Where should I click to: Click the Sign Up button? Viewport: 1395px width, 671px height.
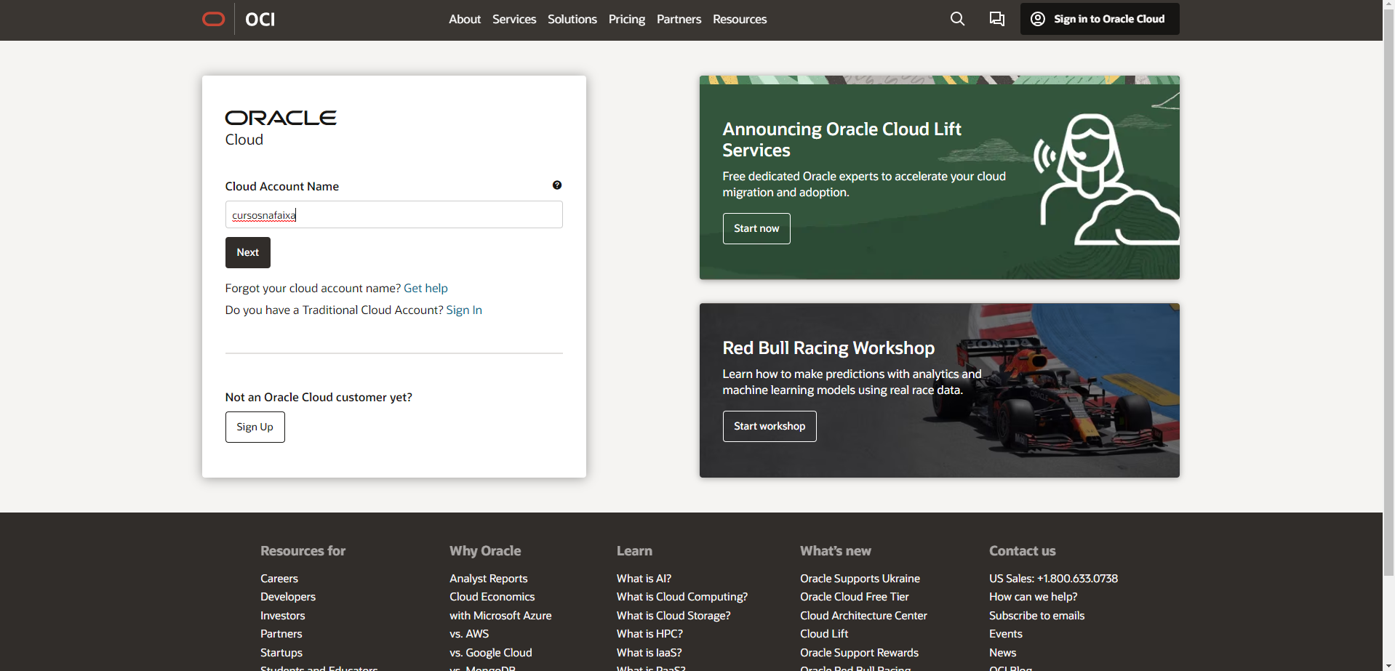pos(255,427)
